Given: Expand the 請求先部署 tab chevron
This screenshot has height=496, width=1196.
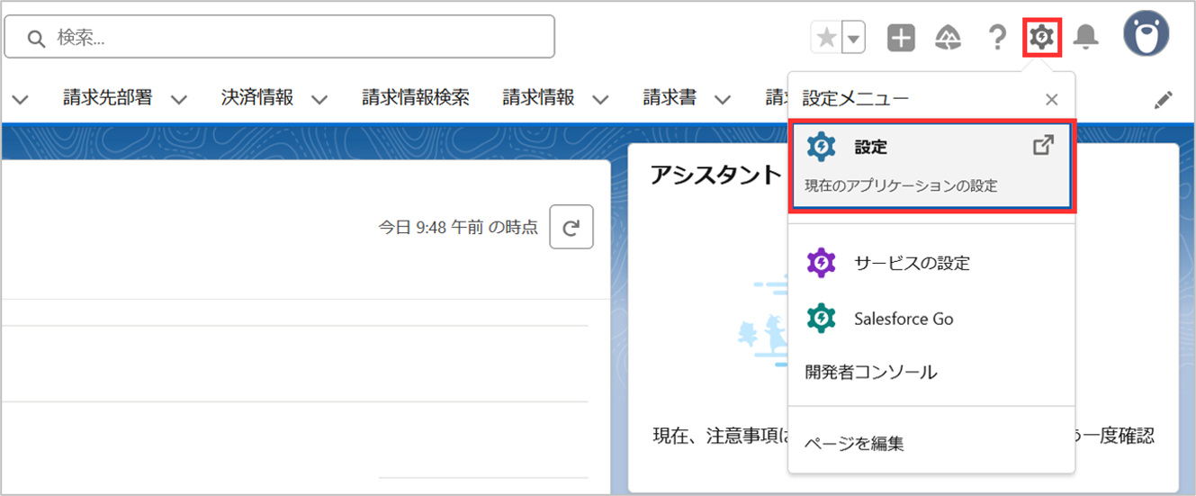Looking at the screenshot, I should coord(178,99).
